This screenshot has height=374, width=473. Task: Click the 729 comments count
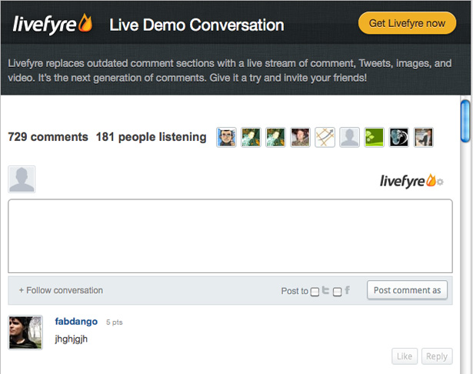[x=48, y=137]
